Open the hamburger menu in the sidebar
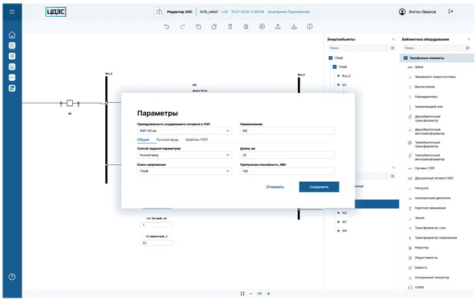This screenshot has height=303, width=476. pos(12,12)
